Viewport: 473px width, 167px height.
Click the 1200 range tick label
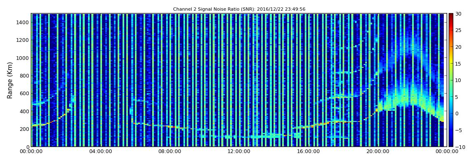[x=23, y=40]
